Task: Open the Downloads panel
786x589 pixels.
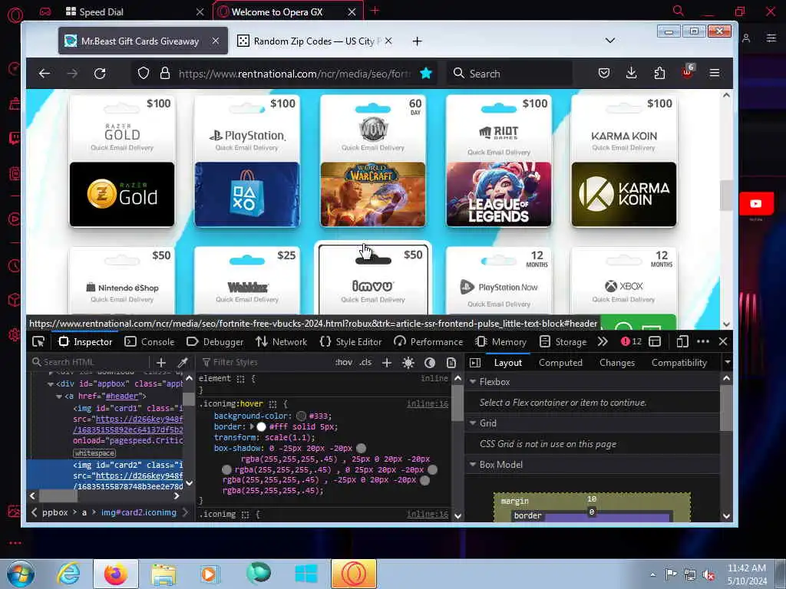Action: pyautogui.click(x=632, y=74)
